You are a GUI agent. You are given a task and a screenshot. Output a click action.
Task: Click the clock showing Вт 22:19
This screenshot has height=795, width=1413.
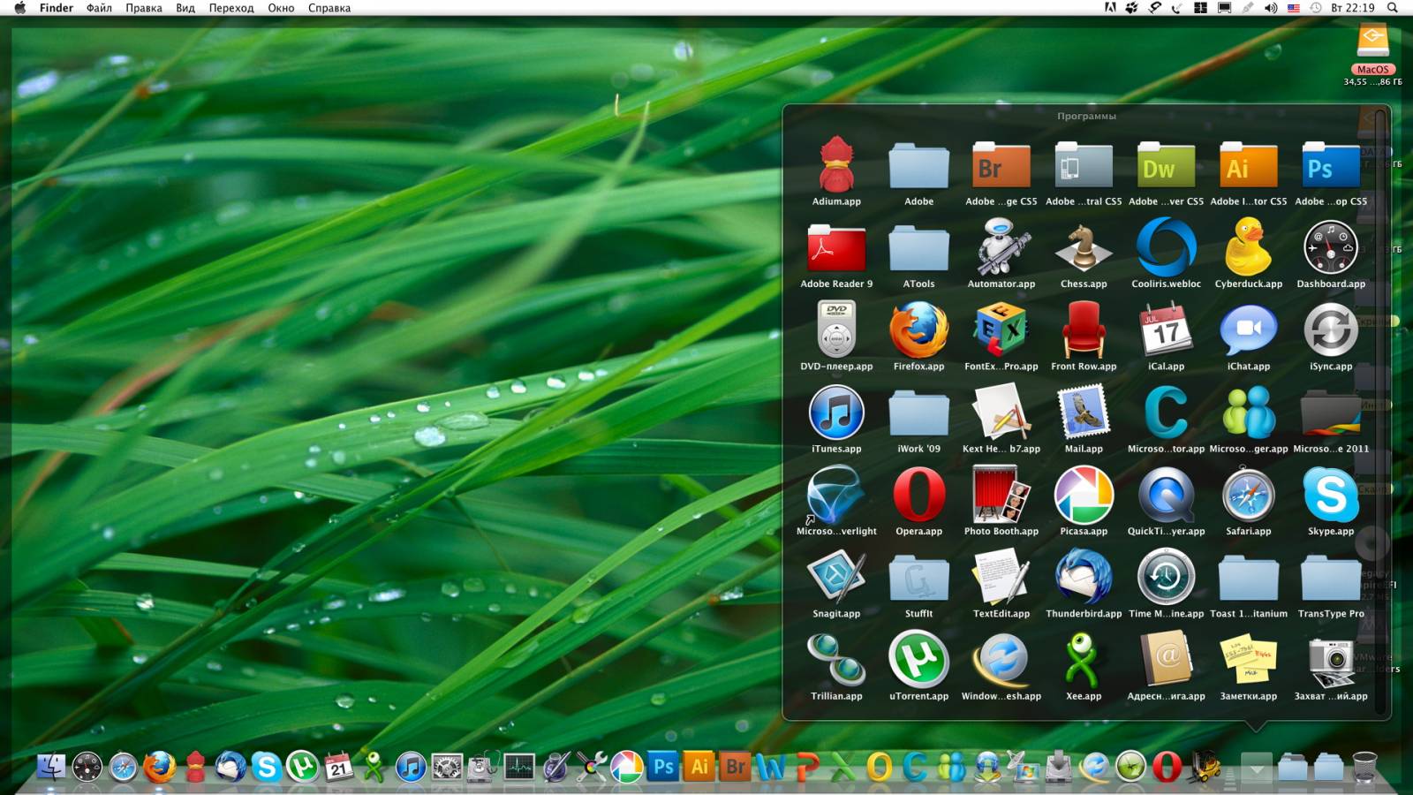pos(1353,8)
